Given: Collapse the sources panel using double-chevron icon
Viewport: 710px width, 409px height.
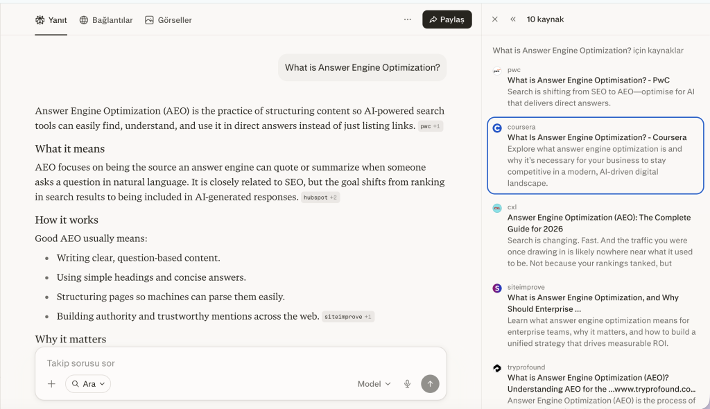Looking at the screenshot, I should pos(513,19).
